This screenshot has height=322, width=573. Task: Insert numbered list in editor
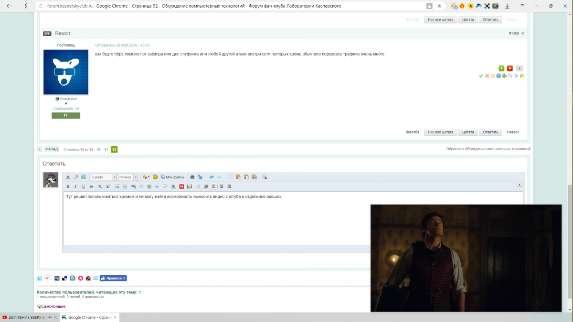[125, 187]
